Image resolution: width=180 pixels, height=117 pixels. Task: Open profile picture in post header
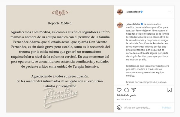coord(120,12)
